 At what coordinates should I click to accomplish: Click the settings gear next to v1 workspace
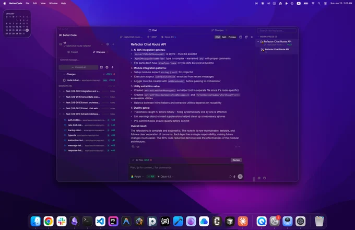(x=108, y=44)
